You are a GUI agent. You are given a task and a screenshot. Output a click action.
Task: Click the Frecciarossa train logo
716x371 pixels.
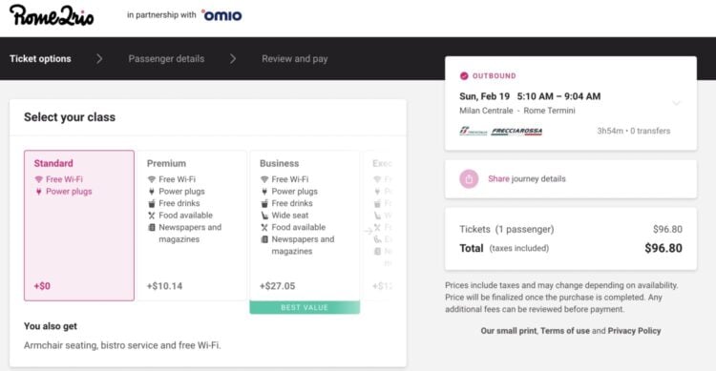(516, 132)
